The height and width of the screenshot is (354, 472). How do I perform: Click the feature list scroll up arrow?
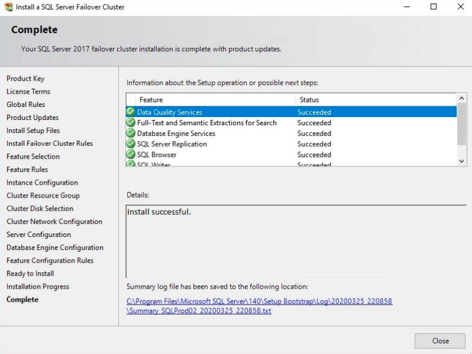pos(461,98)
